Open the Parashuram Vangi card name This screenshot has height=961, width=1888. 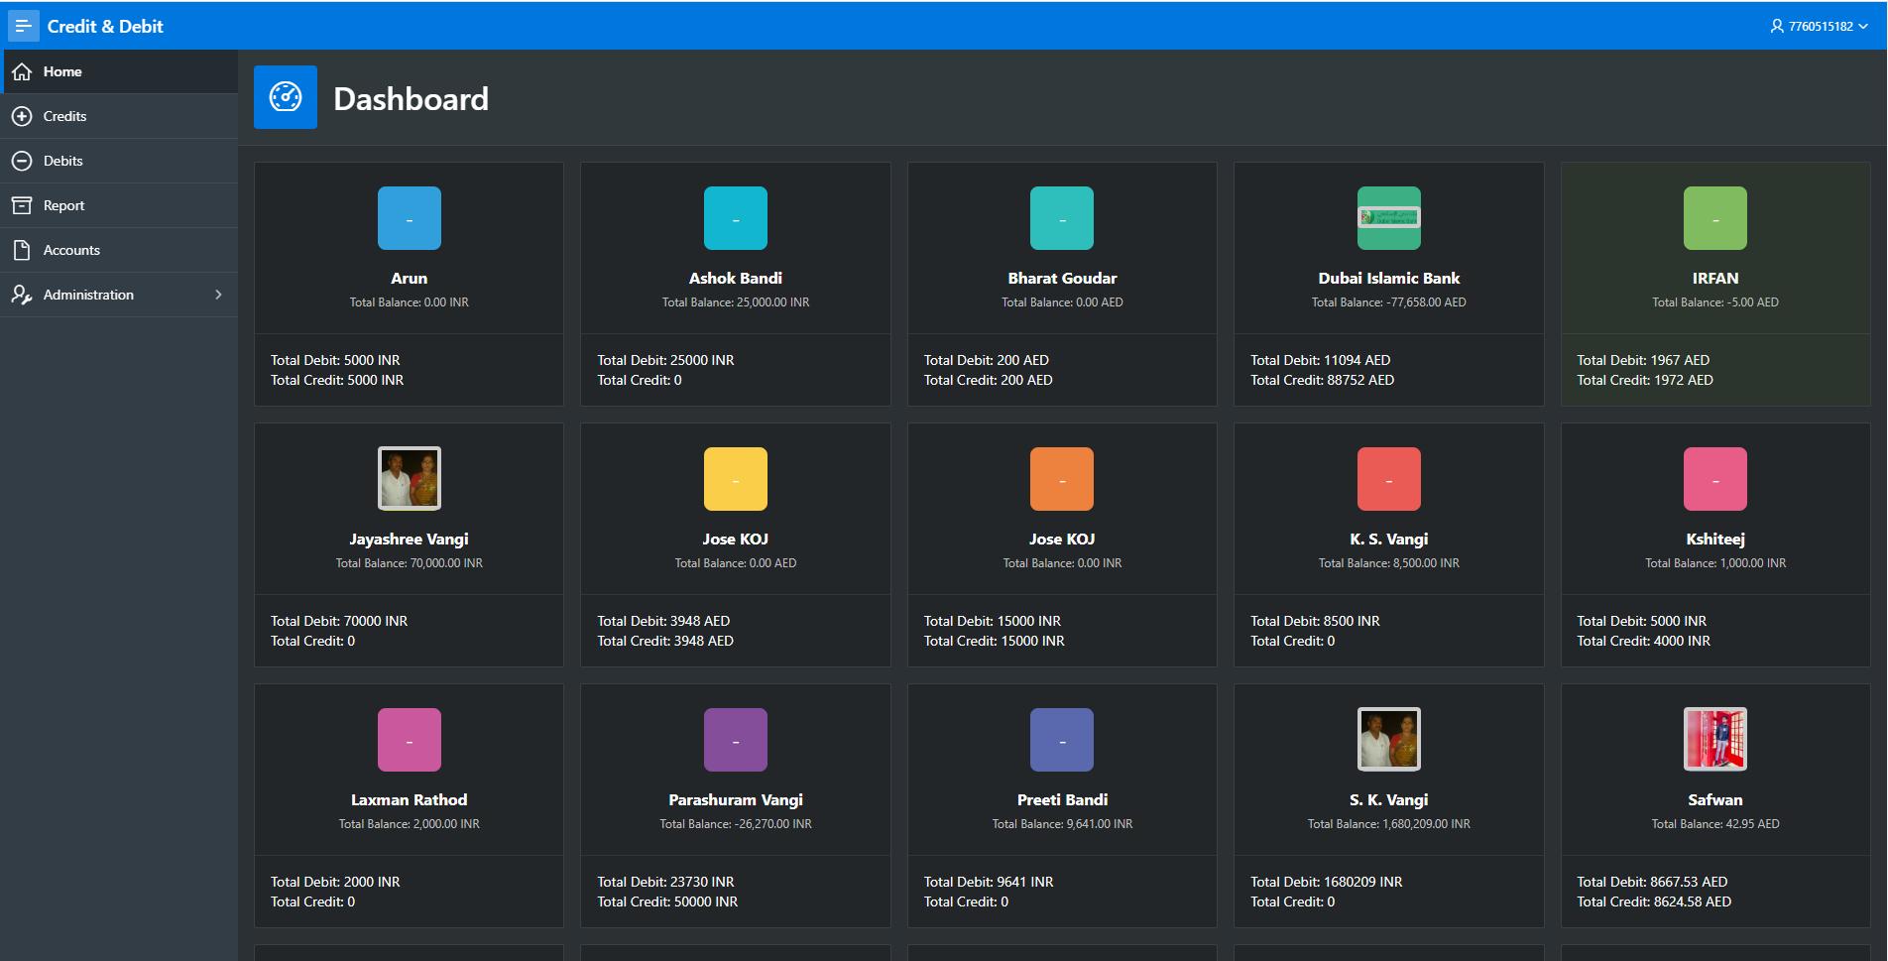(736, 799)
